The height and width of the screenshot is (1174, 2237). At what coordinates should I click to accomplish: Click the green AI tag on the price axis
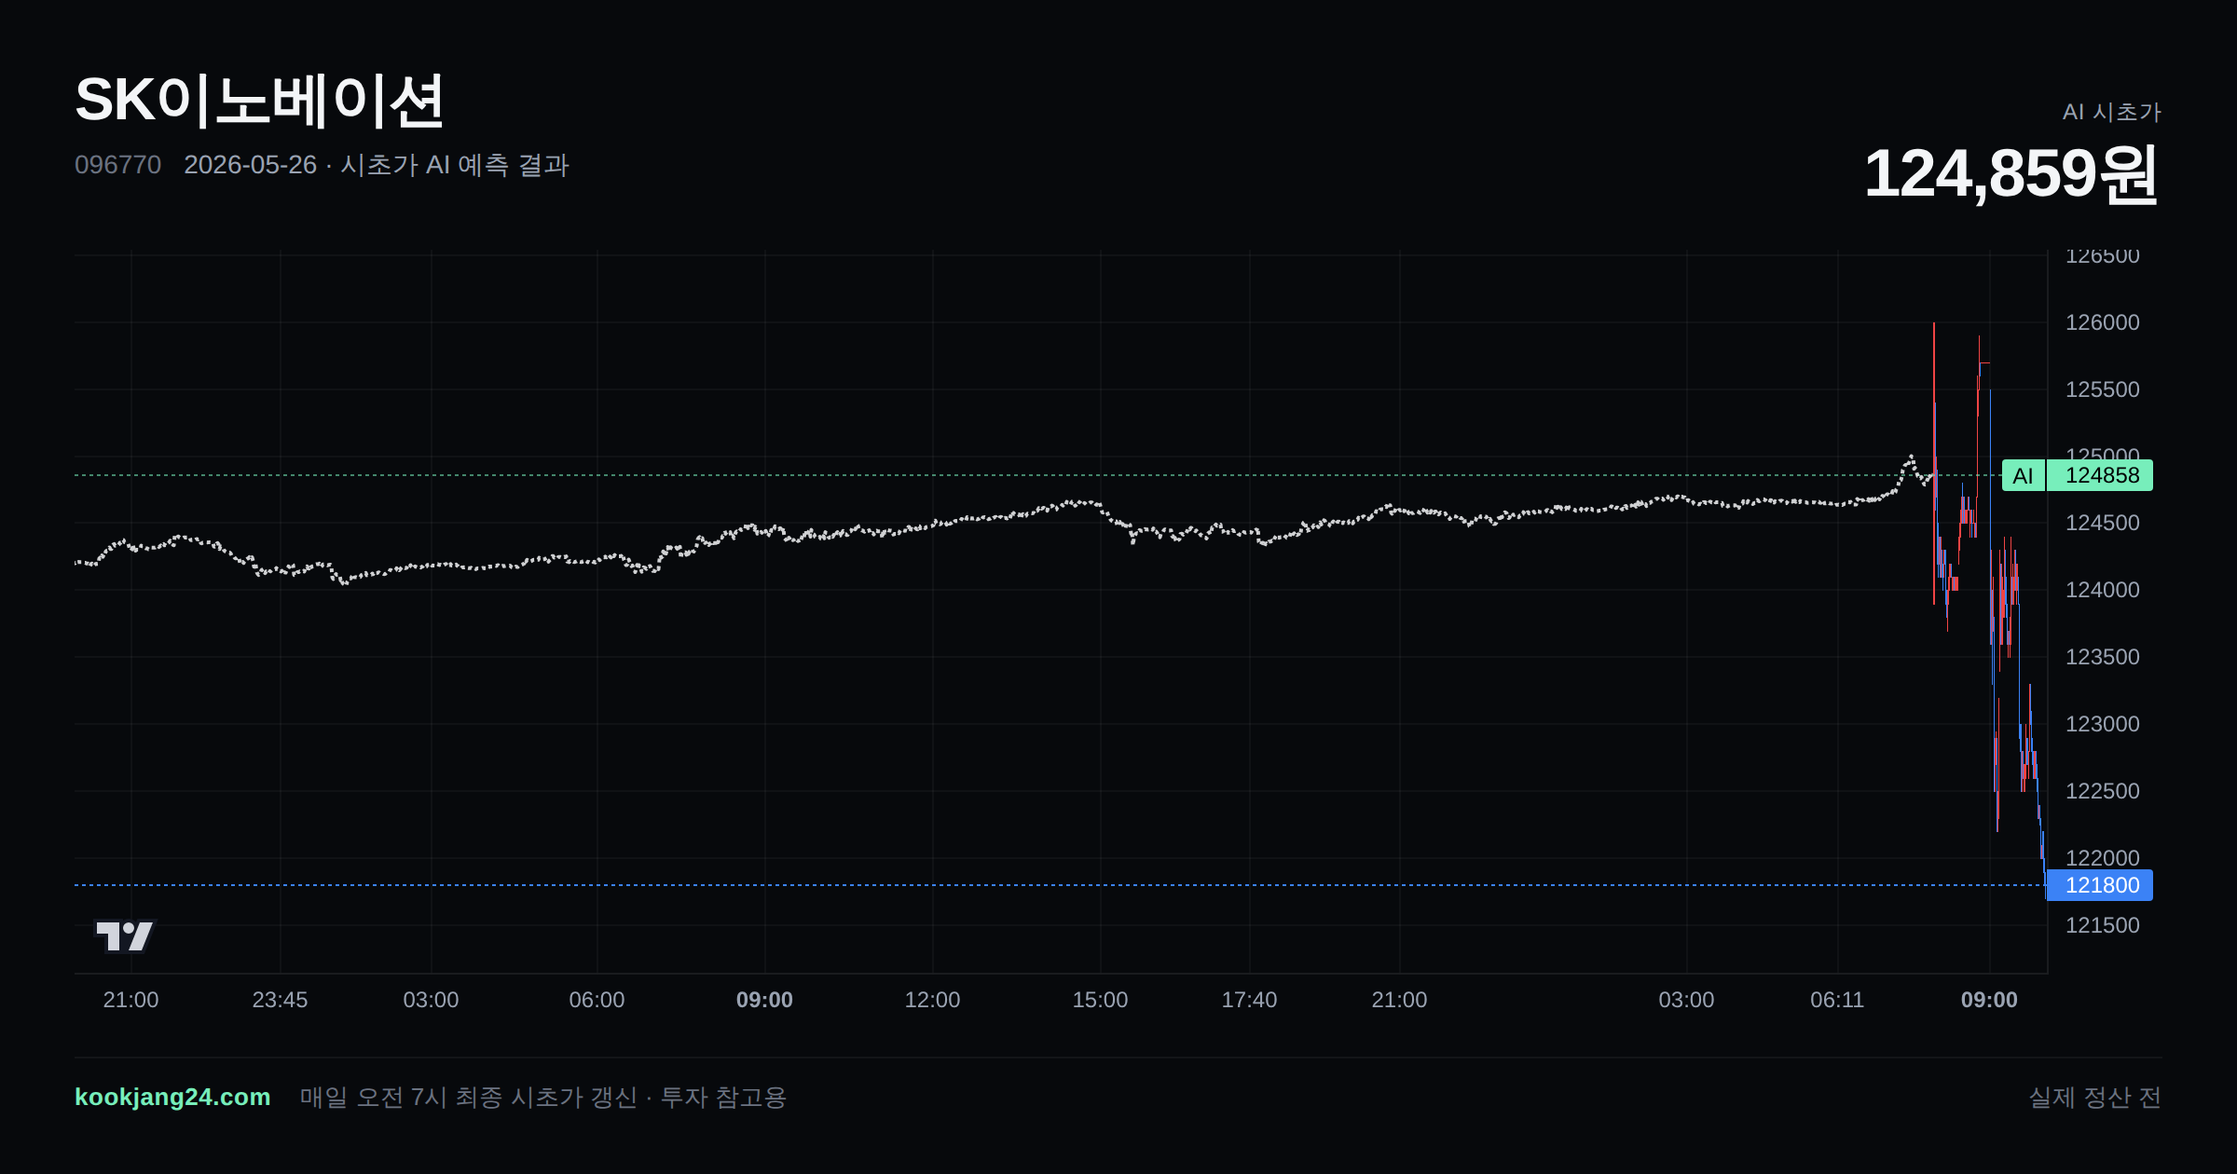tap(2023, 475)
